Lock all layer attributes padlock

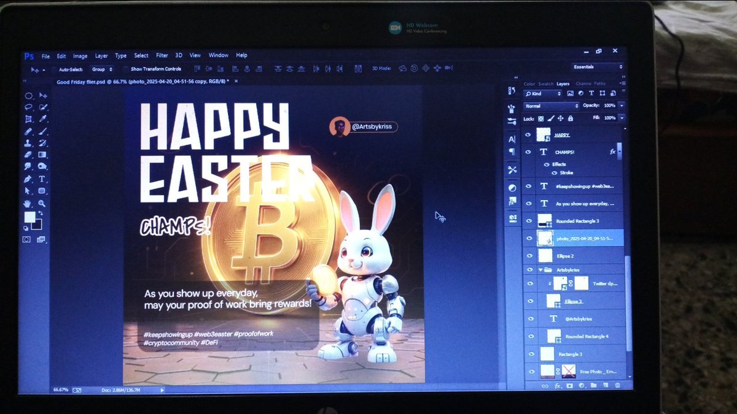tap(571, 118)
